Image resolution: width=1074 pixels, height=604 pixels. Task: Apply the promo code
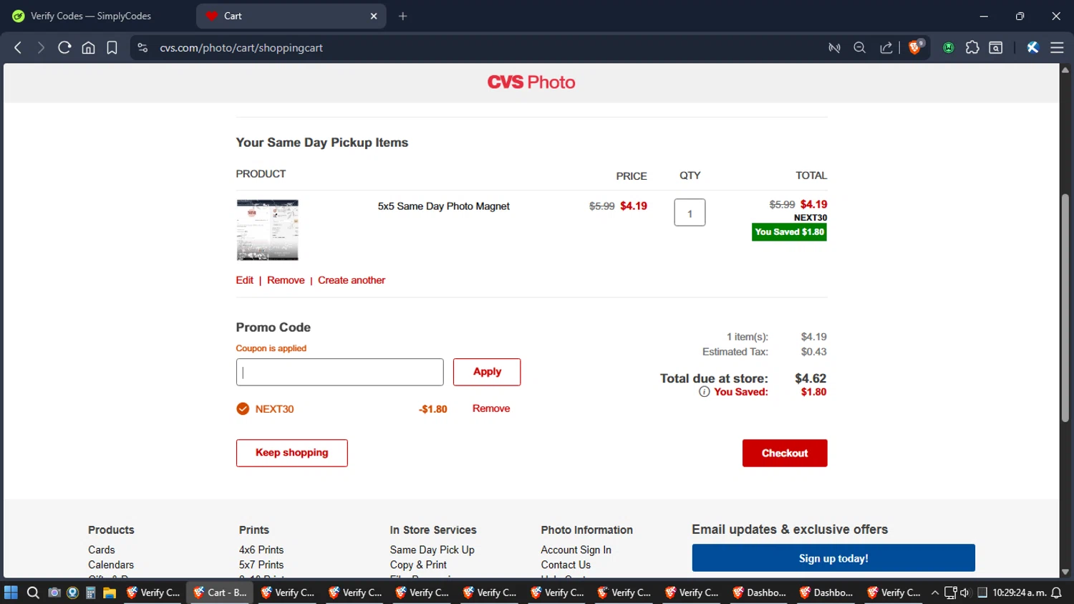pyautogui.click(x=487, y=372)
